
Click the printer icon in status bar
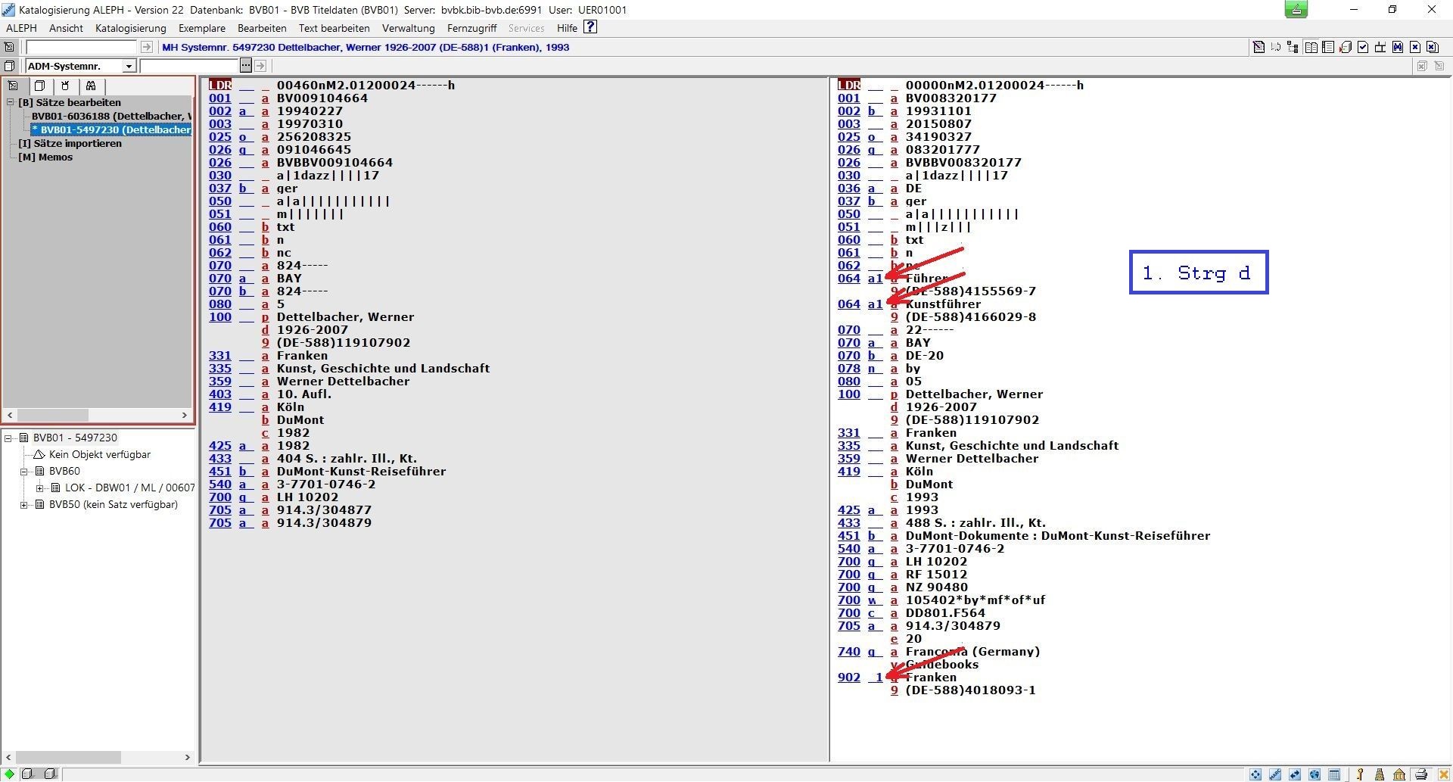click(1420, 774)
